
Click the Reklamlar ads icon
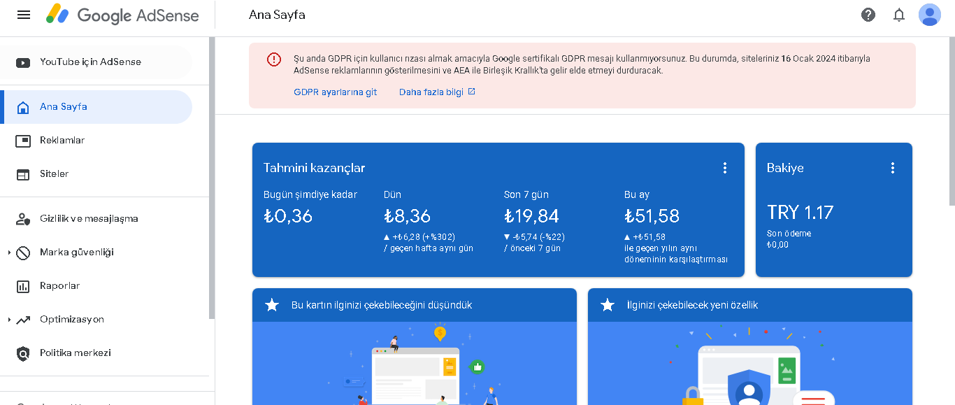click(x=23, y=141)
